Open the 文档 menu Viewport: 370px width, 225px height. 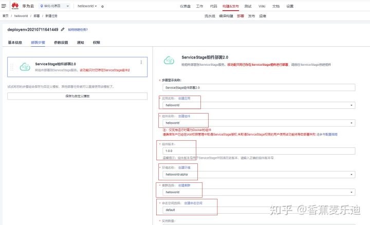point(276,6)
